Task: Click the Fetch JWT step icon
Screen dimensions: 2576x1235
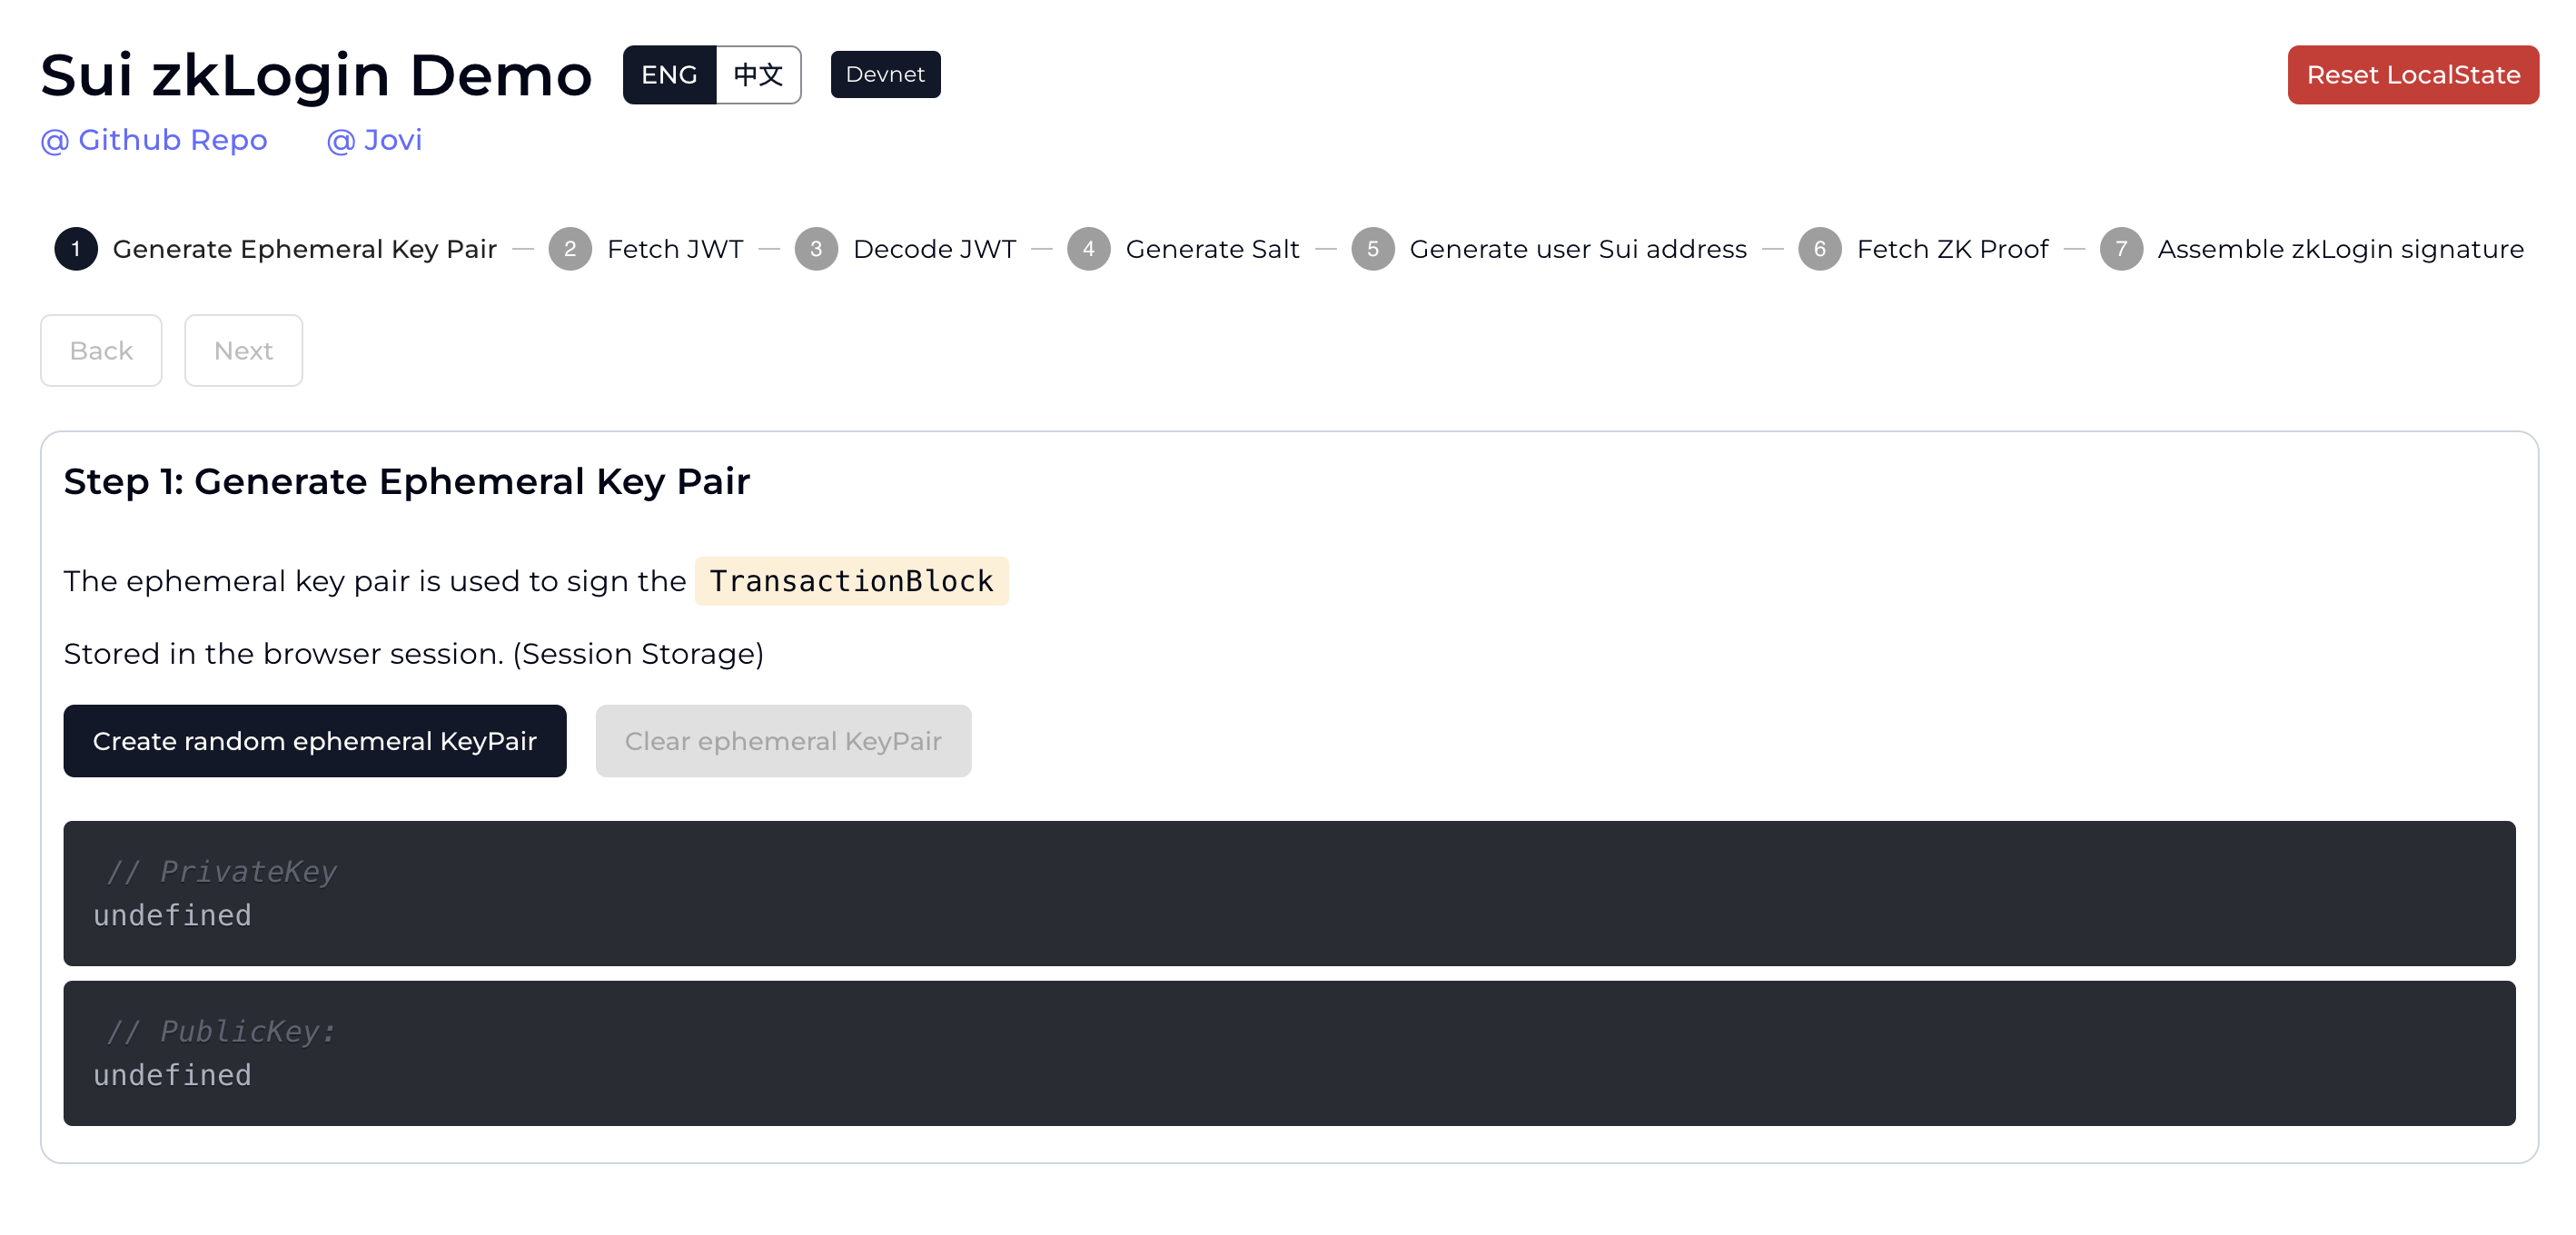Action: [x=573, y=248]
